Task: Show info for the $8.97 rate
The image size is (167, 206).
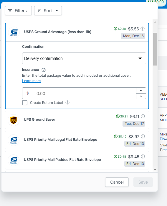Action: pyautogui.click(x=143, y=136)
